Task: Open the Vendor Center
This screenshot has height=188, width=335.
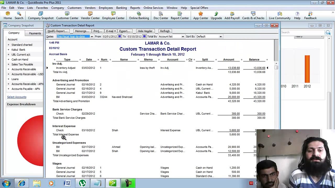Action: [90, 15]
